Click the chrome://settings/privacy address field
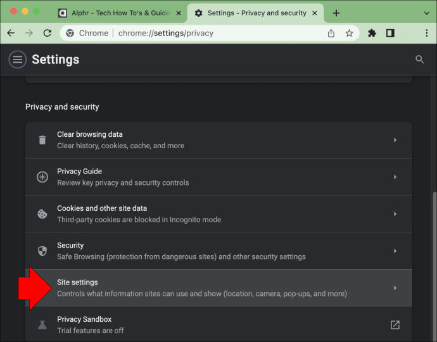437x342 pixels. pos(194,33)
